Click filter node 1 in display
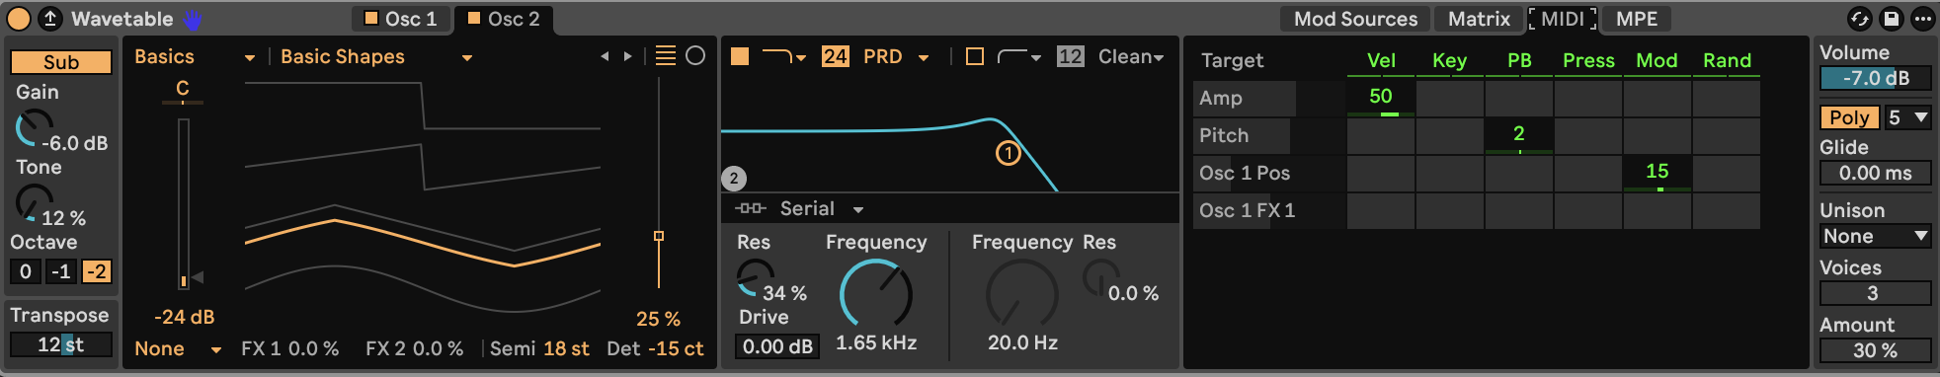The width and height of the screenshot is (1940, 377). 1008,153
